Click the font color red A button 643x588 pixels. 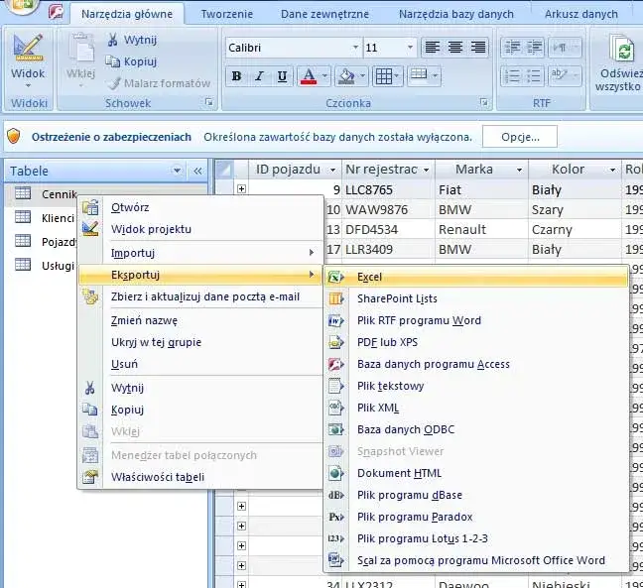[308, 76]
